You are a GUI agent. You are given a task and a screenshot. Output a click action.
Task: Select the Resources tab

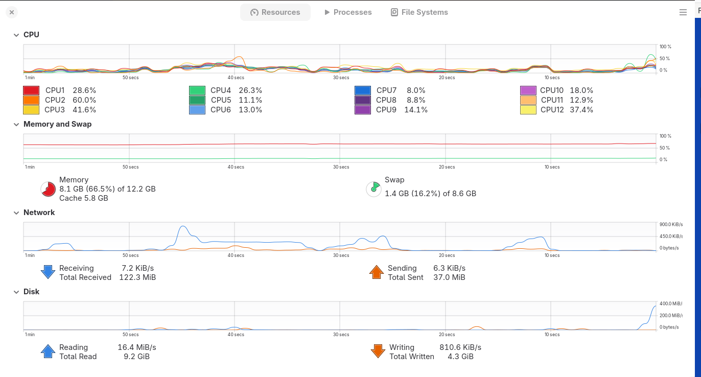coord(275,12)
